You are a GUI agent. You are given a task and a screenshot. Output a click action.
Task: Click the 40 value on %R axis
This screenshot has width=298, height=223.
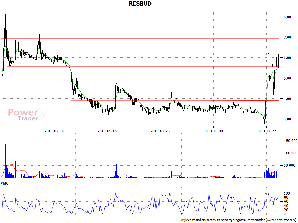285,206
